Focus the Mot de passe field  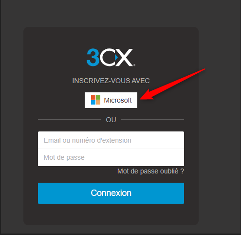tap(111, 157)
